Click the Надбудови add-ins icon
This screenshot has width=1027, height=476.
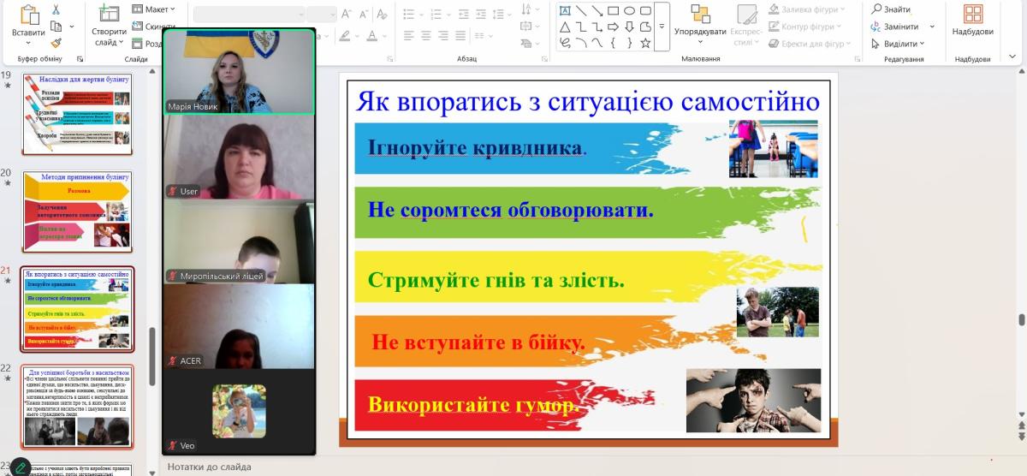tap(972, 14)
